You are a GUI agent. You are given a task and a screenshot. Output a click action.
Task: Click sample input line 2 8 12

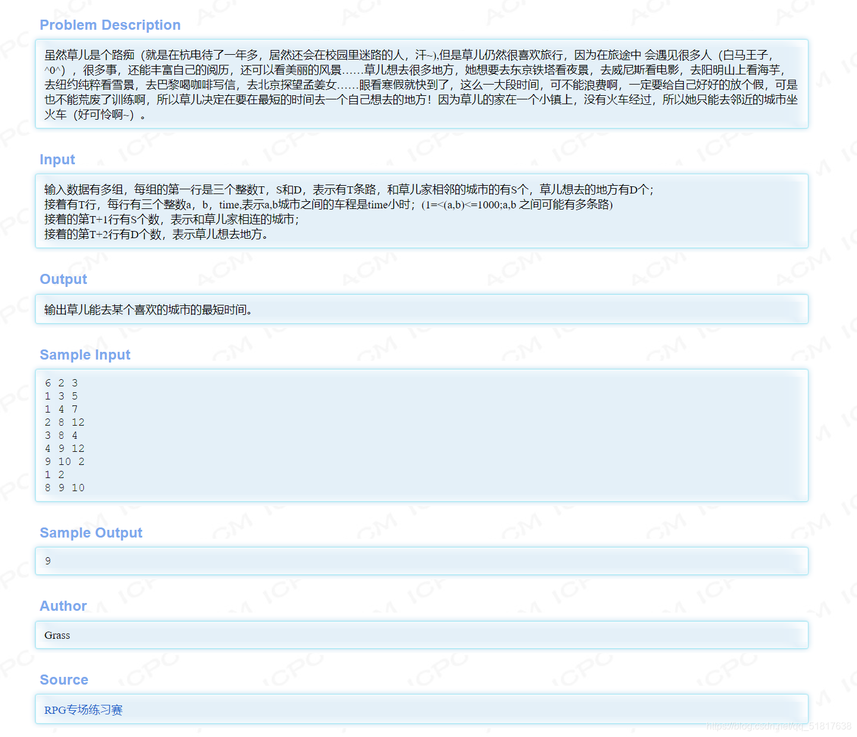tap(65, 422)
